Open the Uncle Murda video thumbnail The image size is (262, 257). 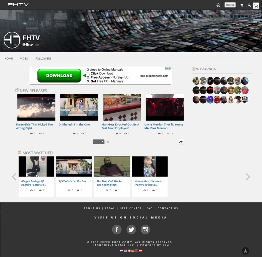[165, 107]
